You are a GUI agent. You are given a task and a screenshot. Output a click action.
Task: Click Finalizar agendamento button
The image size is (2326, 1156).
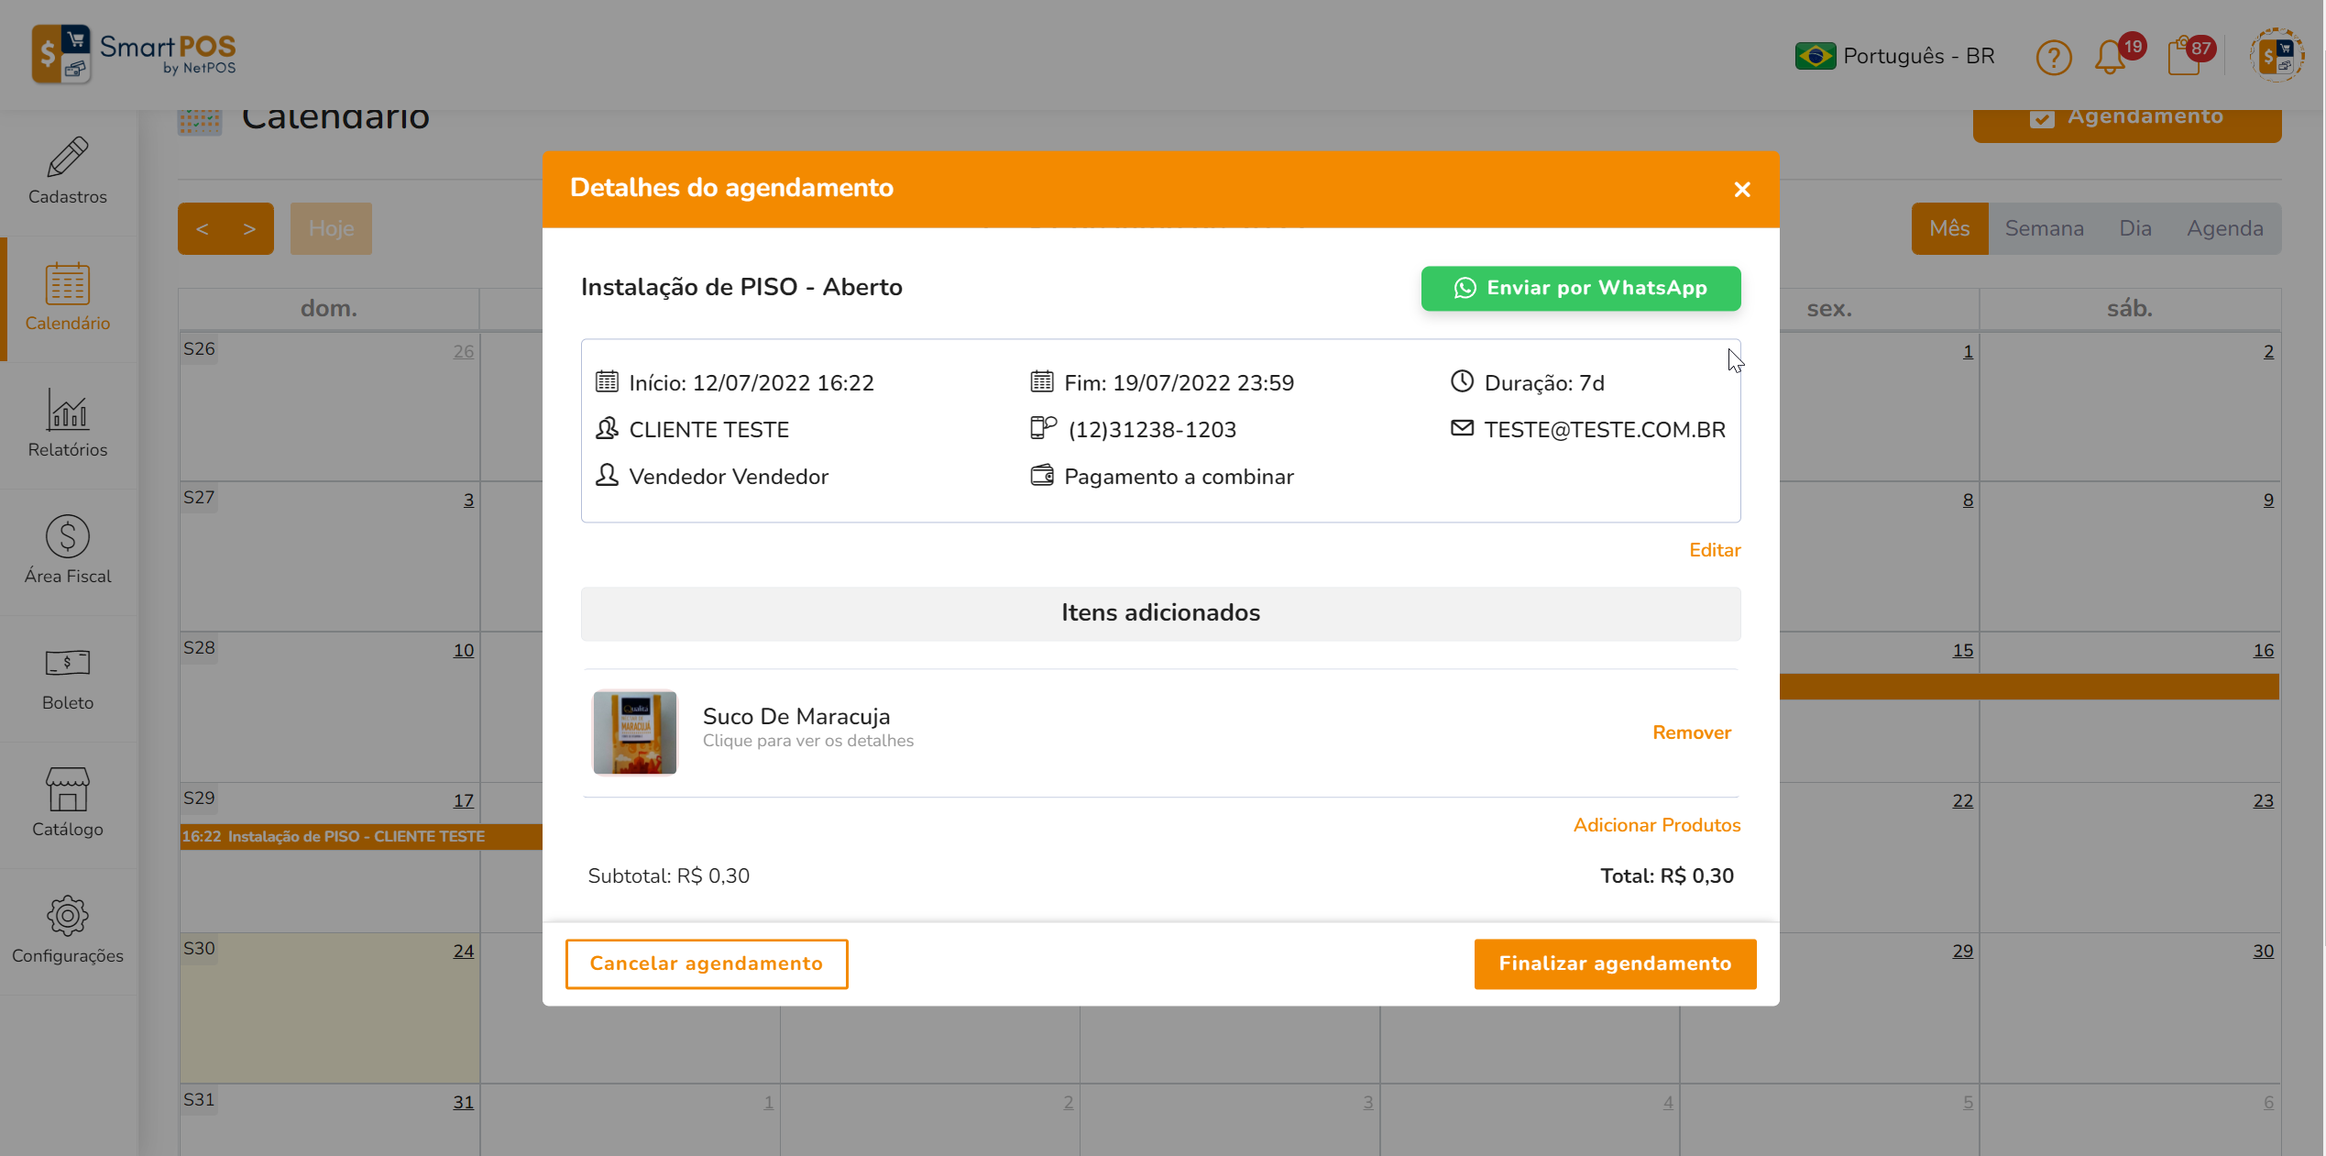point(1615,963)
